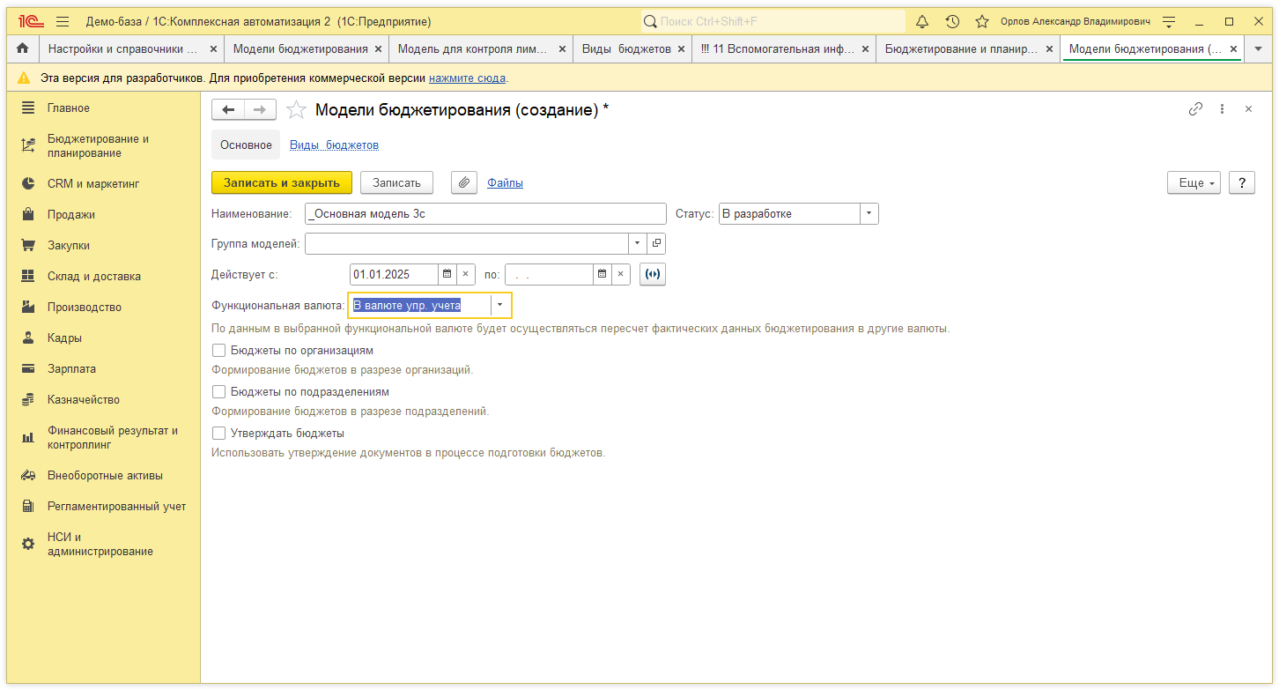1279x690 pixels.
Task: Click the period selection button beside dates
Action: [652, 274]
